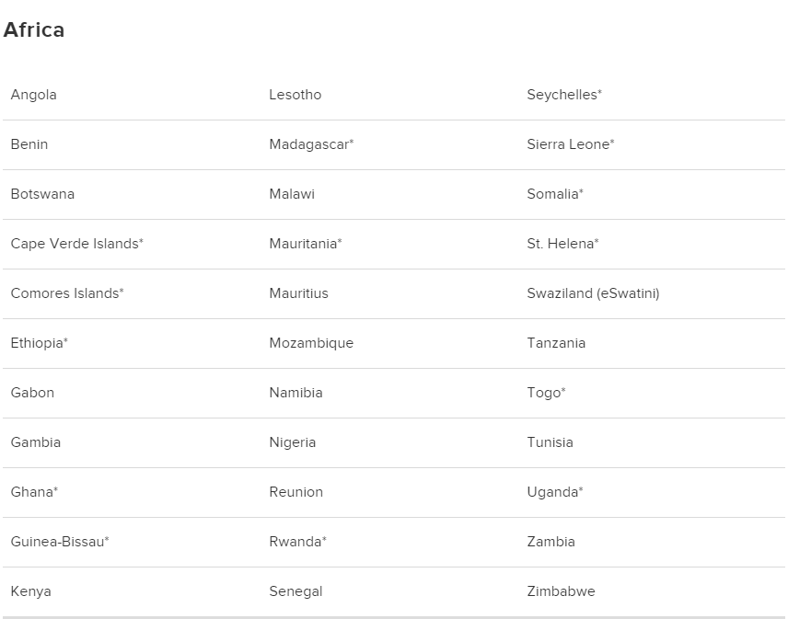The width and height of the screenshot is (788, 619).
Task: Click Comores Islands entry
Action: coord(67,293)
